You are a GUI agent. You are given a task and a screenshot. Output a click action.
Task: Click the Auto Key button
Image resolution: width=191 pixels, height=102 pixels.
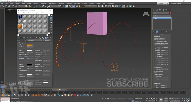coord(166,99)
